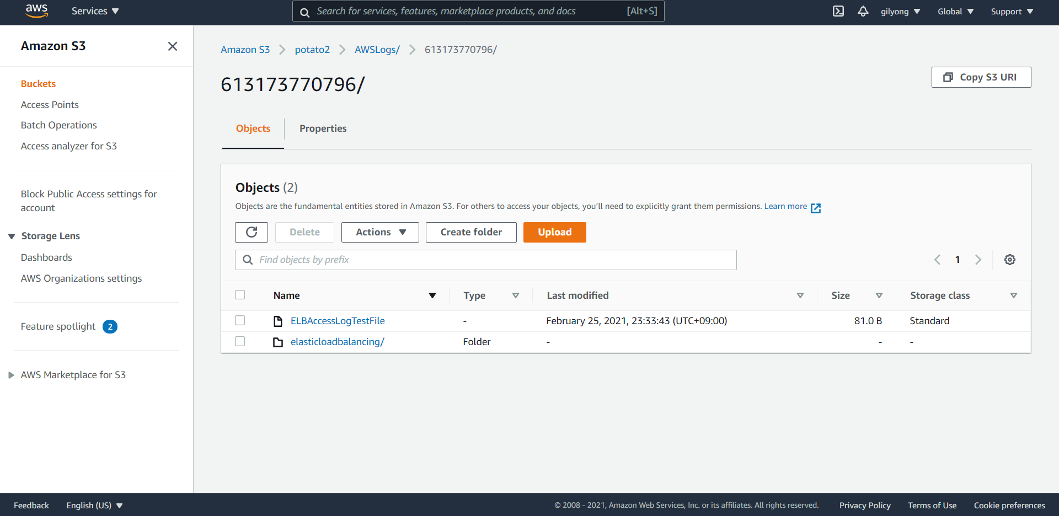Viewport: 1059px width, 516px height.
Task: Open Access Points in sidebar
Action: (x=50, y=105)
